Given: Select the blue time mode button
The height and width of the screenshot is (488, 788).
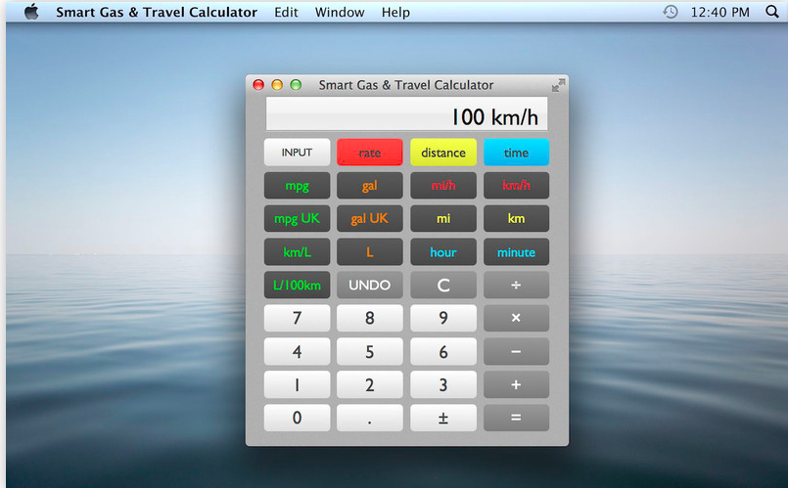Looking at the screenshot, I should (516, 153).
